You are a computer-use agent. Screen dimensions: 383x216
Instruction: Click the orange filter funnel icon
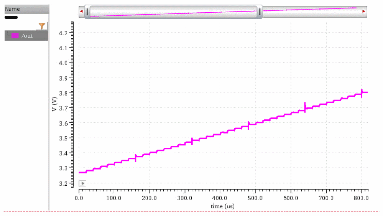click(42, 26)
